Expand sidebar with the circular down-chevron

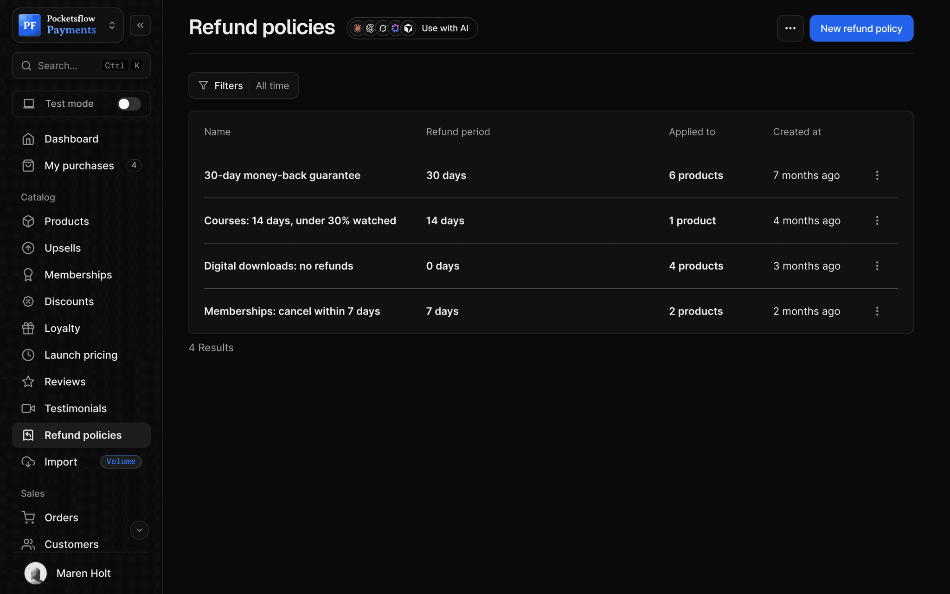pyautogui.click(x=139, y=530)
